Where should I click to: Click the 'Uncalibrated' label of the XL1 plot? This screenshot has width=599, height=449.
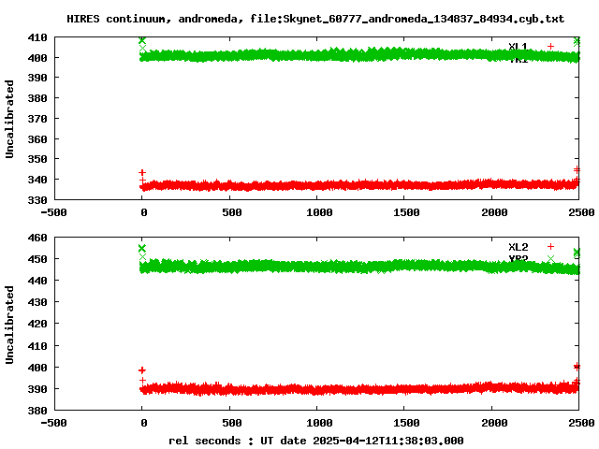(9, 119)
